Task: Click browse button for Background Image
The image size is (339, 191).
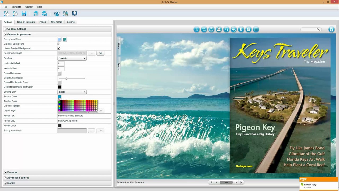Action: (x=91, y=53)
